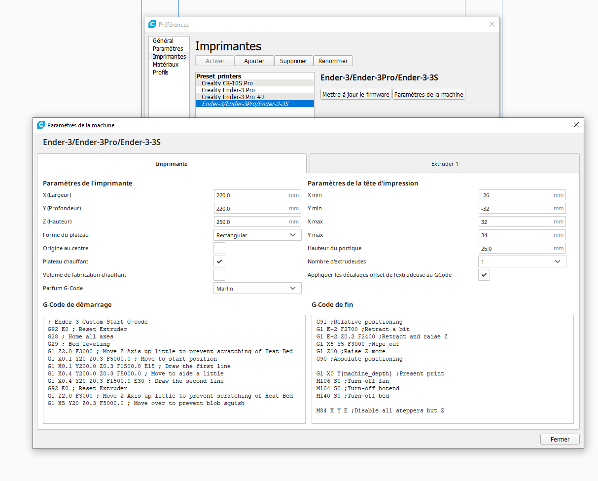Viewport: 598px width, 481px height.
Task: Open the Forme du plateau dropdown
Action: [x=257, y=235]
